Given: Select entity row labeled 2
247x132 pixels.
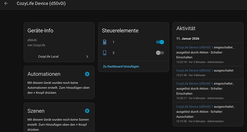Looking at the screenshot, I should pos(134,53).
